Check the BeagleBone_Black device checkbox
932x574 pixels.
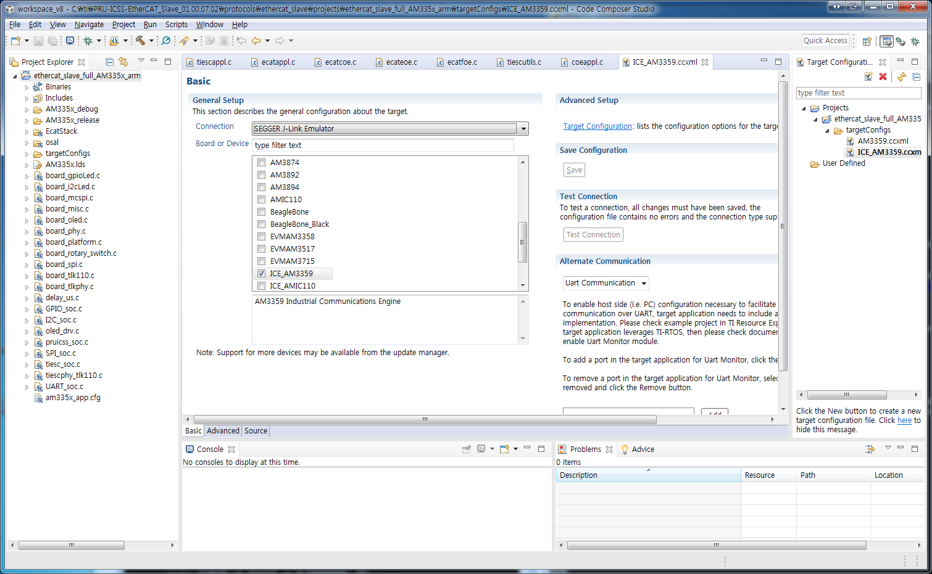pos(261,224)
